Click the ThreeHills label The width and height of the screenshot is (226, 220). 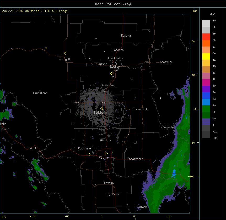tap(141, 109)
